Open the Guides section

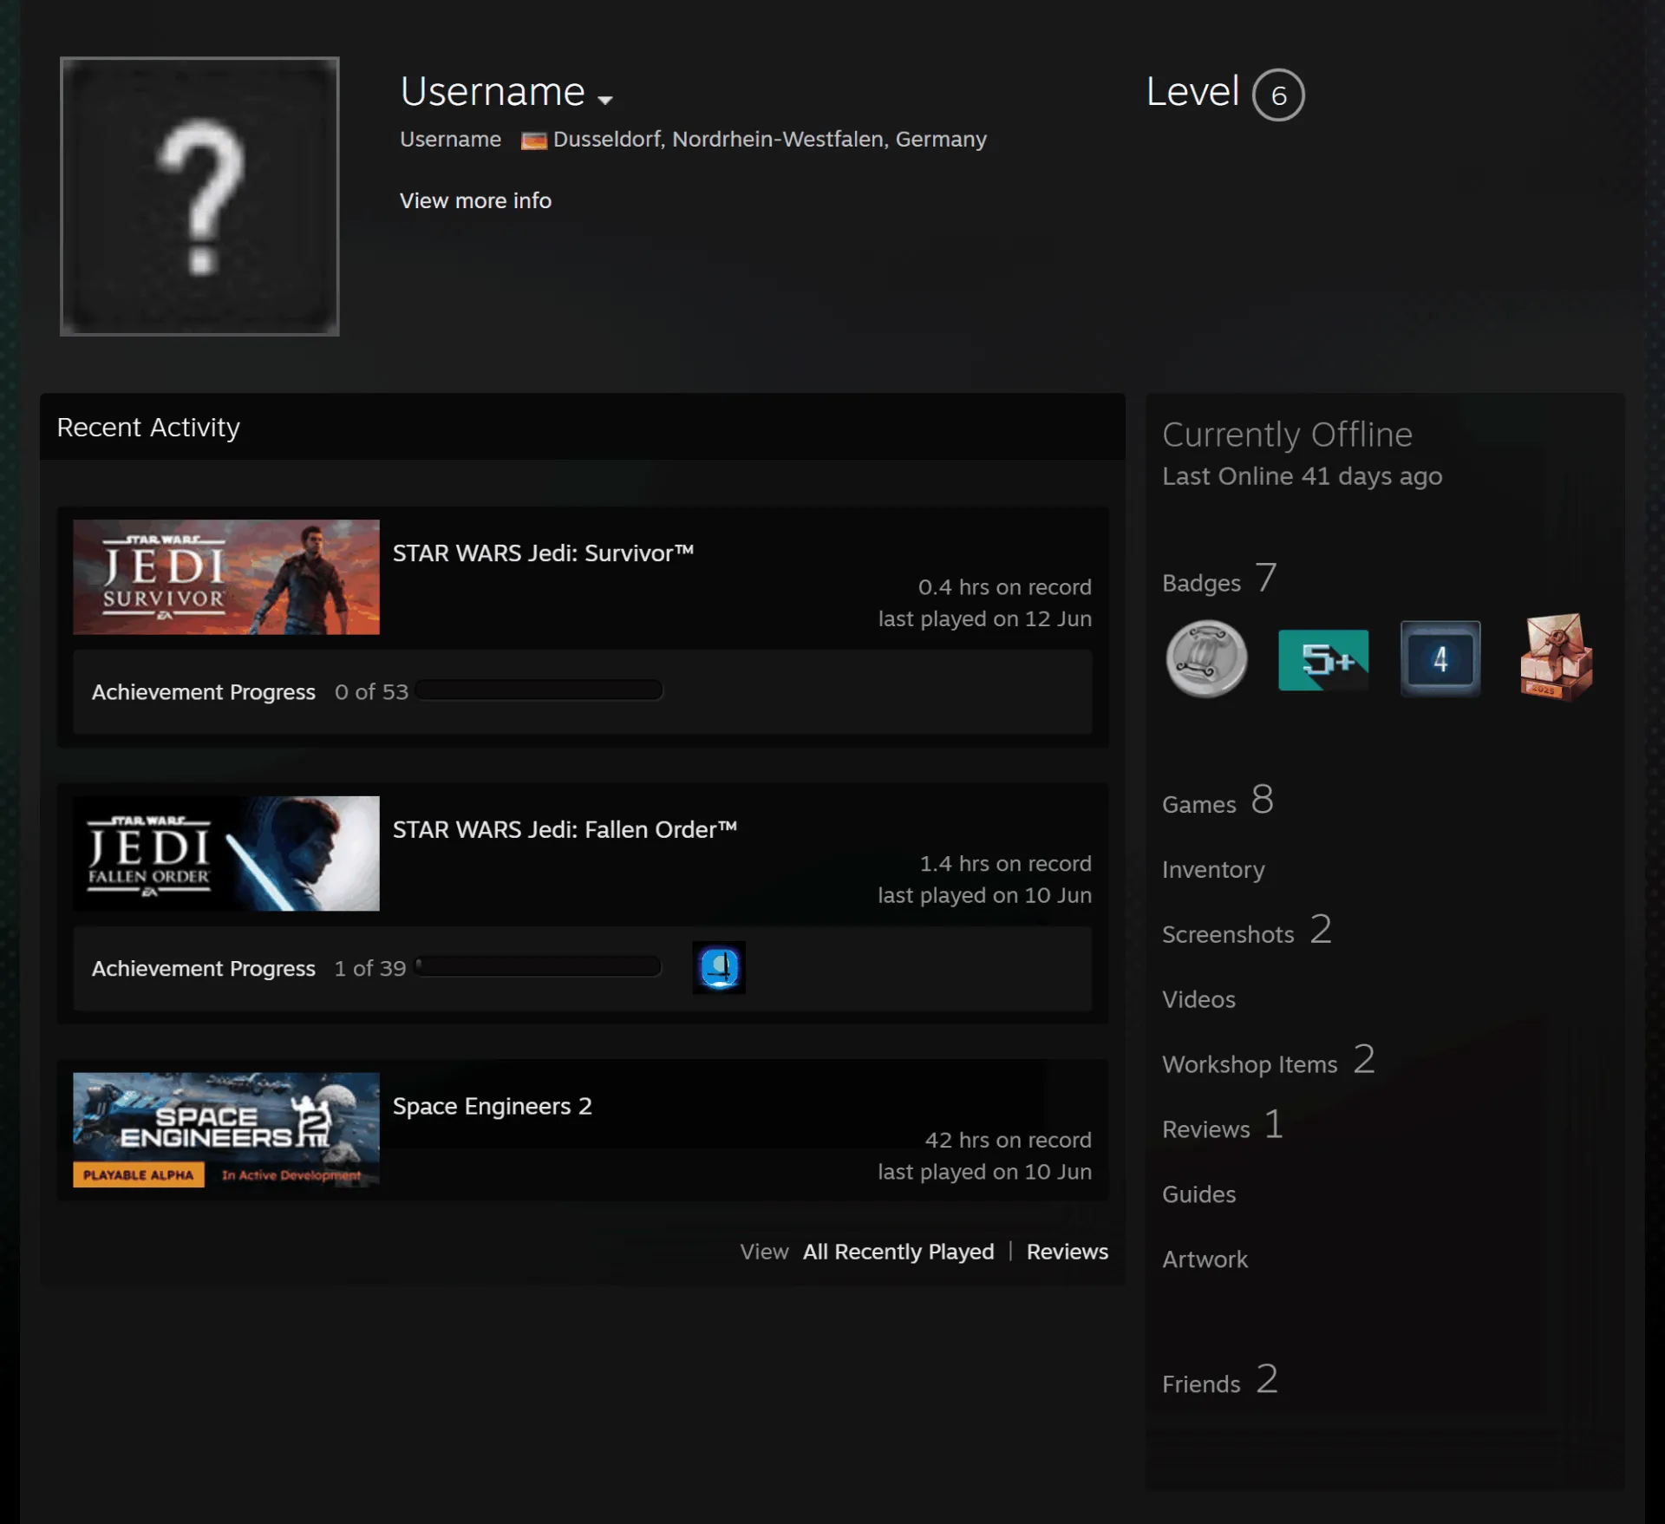(x=1198, y=1195)
